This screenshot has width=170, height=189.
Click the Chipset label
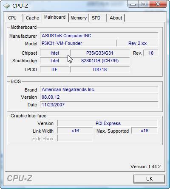[x=29, y=53]
